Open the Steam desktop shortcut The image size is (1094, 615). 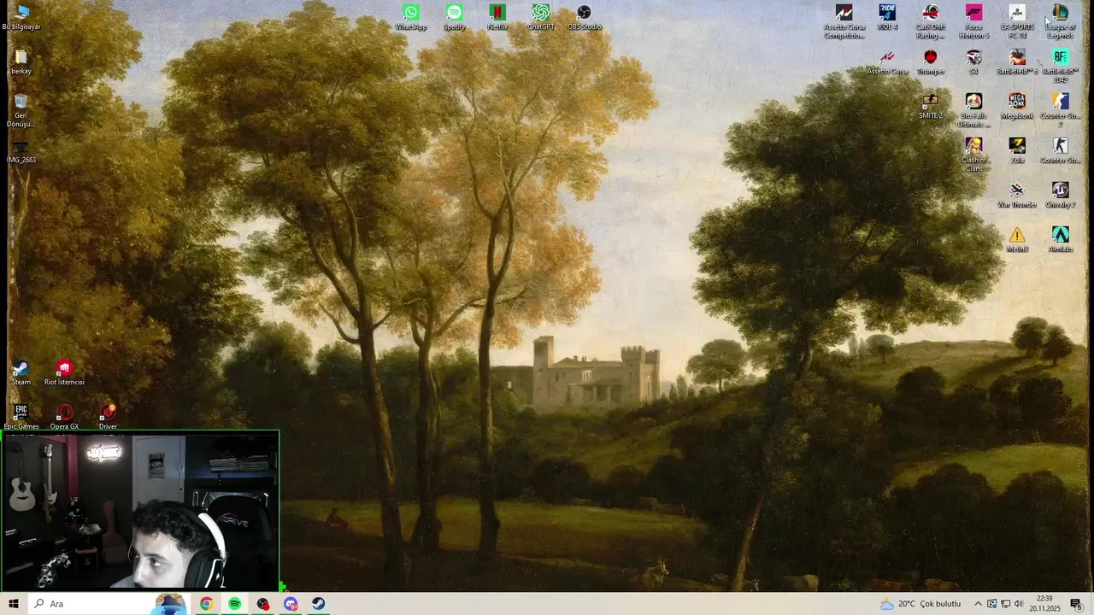pos(21,373)
